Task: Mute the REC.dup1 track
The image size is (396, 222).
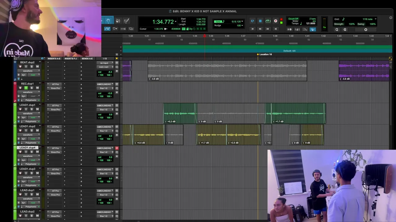Action: [x=37, y=88]
